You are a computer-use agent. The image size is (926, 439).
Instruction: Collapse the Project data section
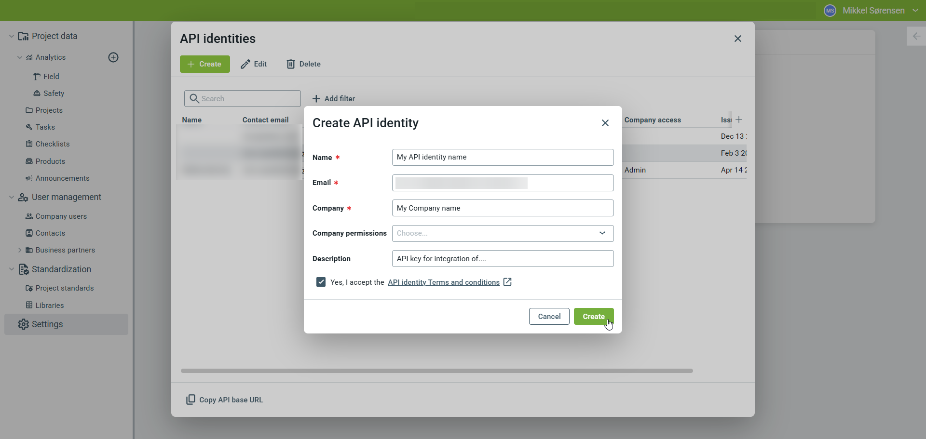[12, 36]
